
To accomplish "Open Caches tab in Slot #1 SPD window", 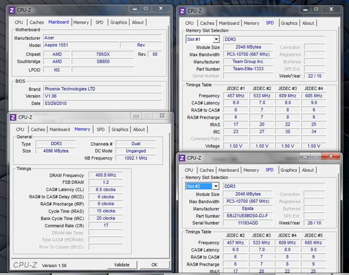I will (x=207, y=23).
